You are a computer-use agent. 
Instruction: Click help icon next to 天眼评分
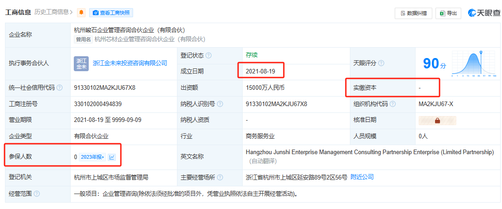point(381,63)
